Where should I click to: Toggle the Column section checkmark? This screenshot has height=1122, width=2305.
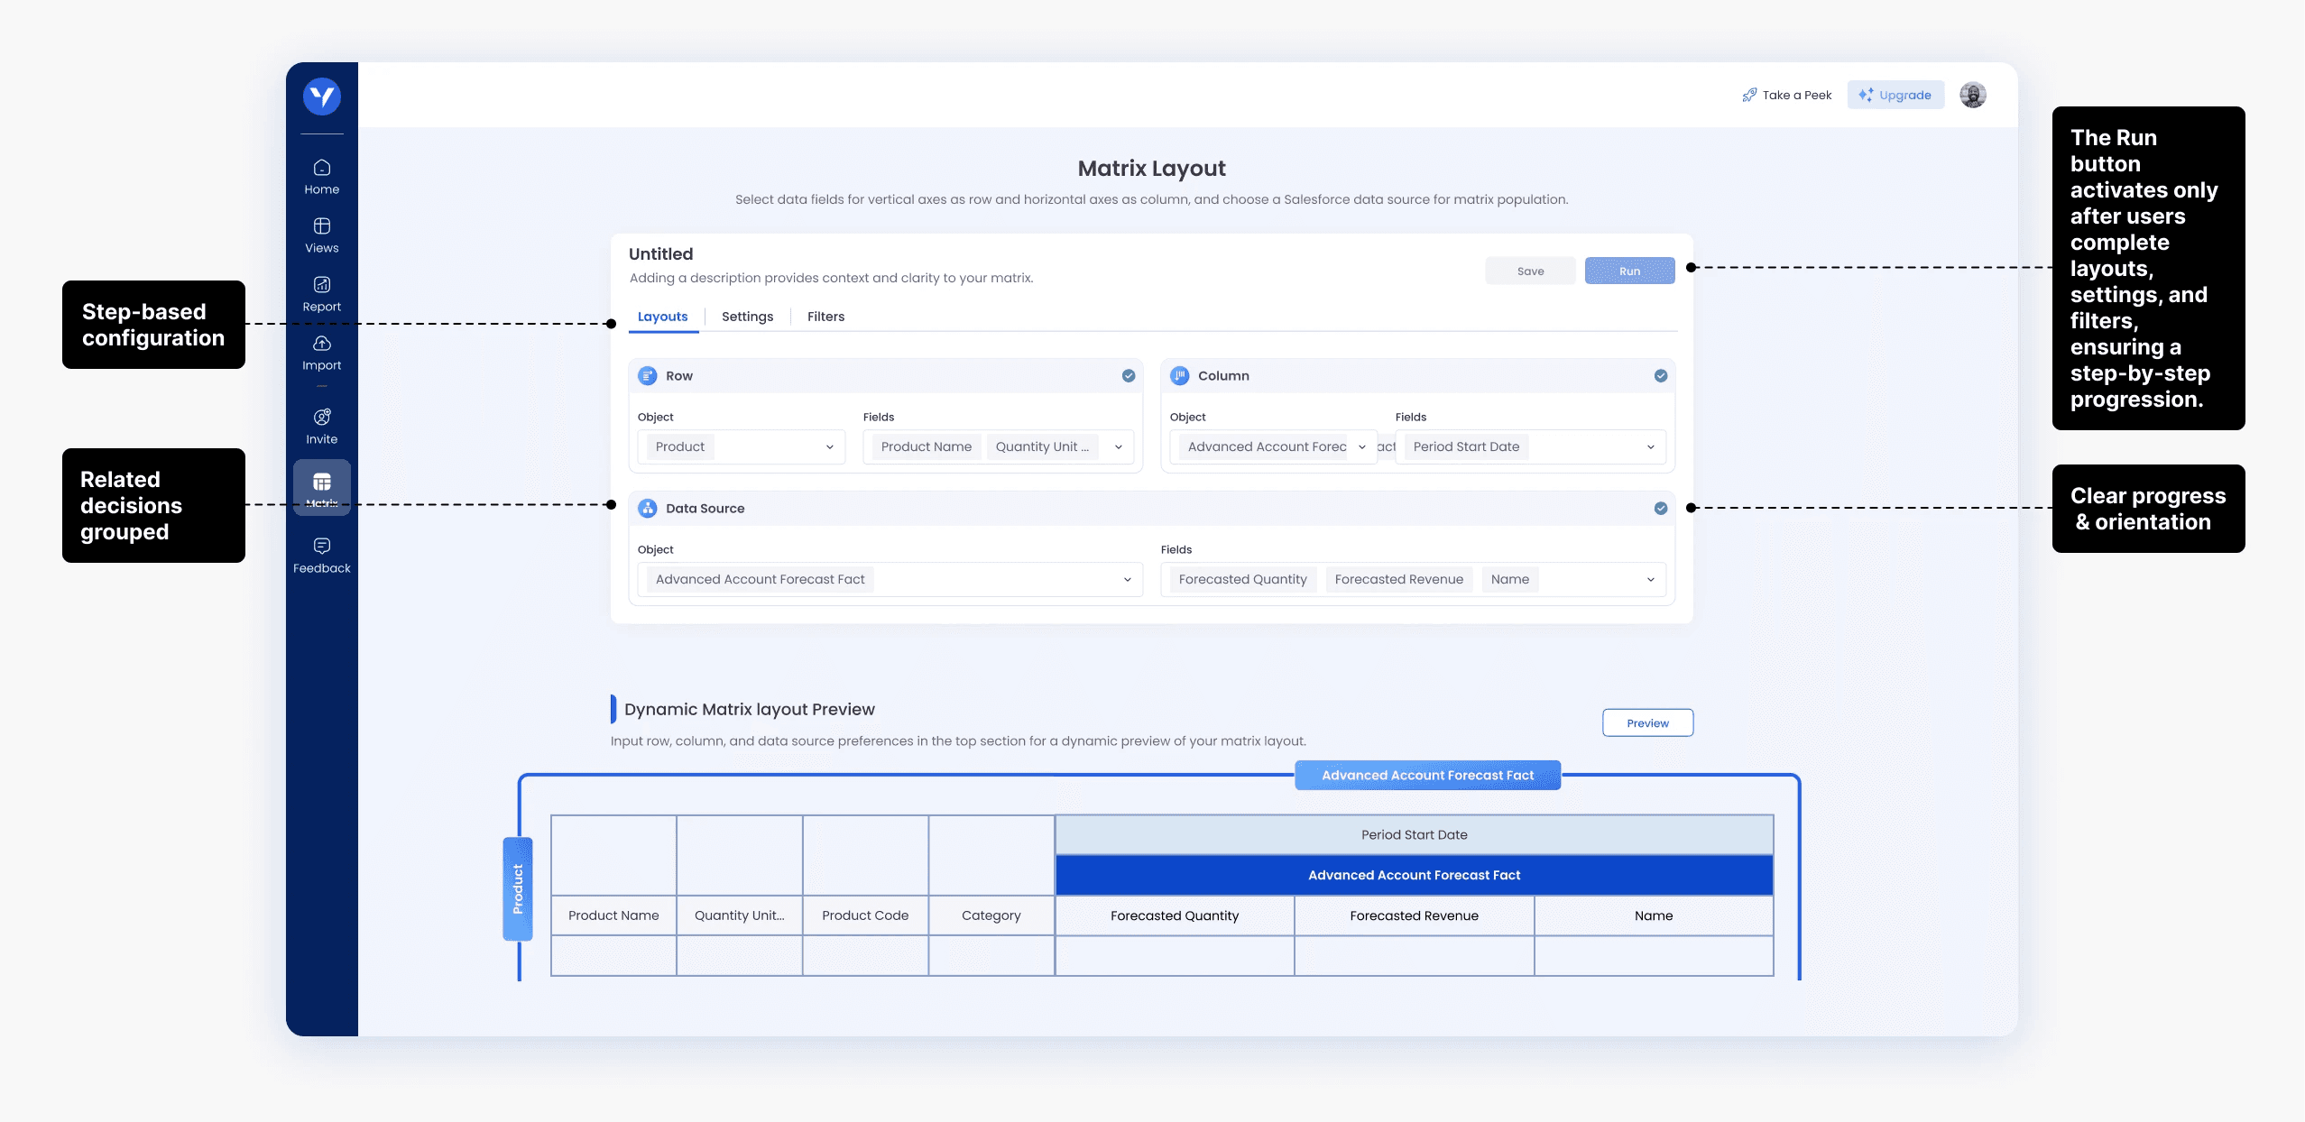[x=1660, y=375]
